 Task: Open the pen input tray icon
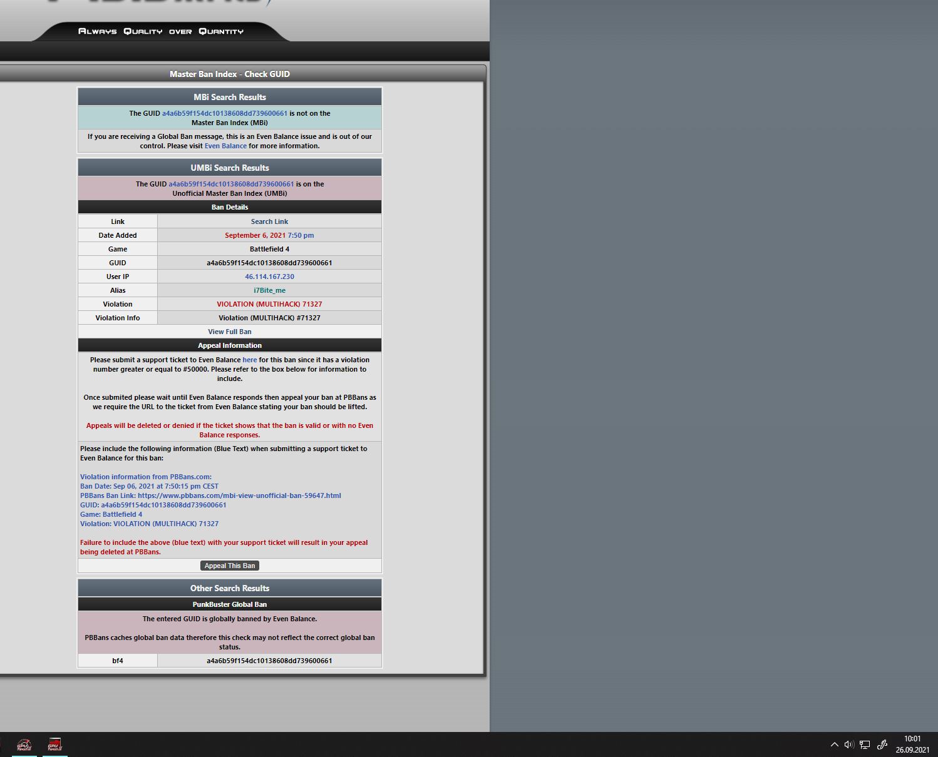click(882, 744)
